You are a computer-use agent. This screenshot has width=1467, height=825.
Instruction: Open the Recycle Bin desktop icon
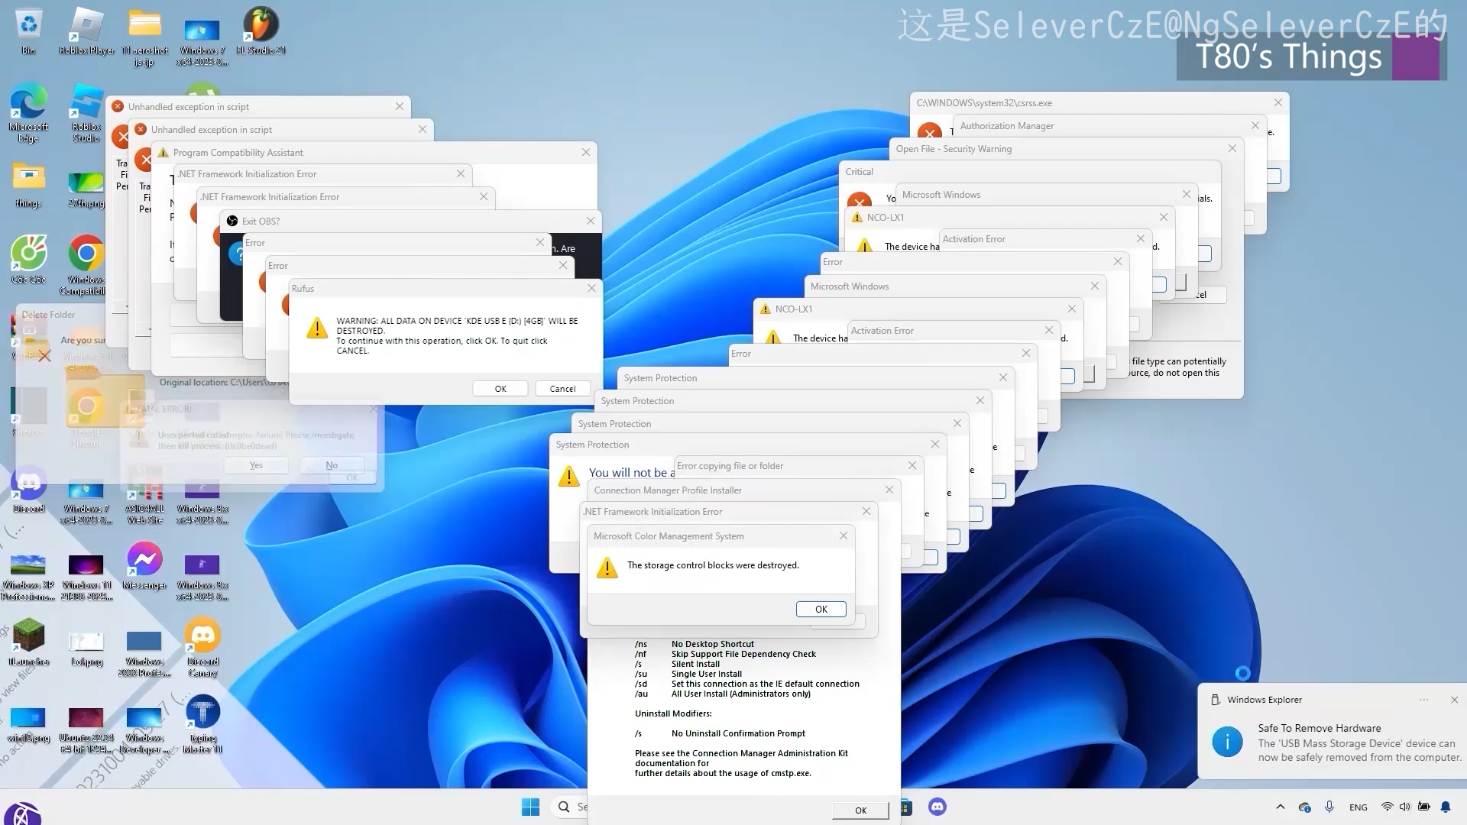coord(28,31)
